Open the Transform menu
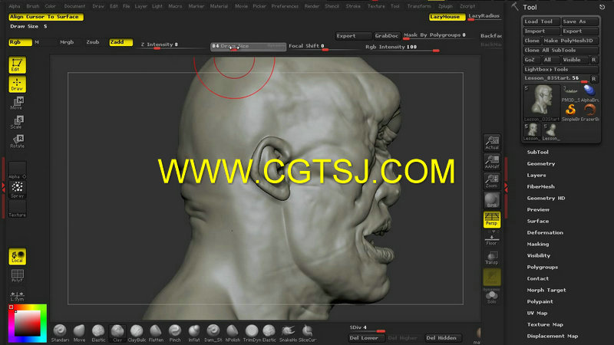The width and height of the screenshot is (614, 345). tap(419, 6)
